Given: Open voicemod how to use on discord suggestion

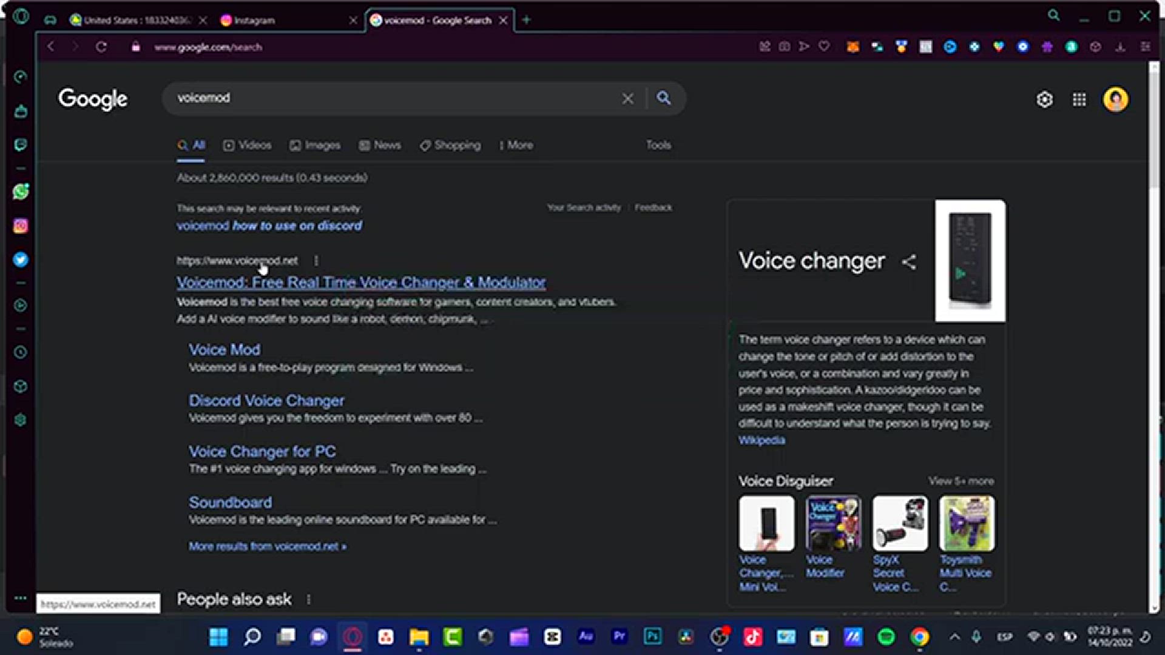Looking at the screenshot, I should pos(269,226).
